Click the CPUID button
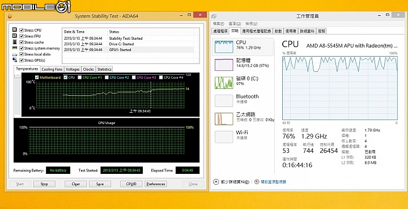This screenshot has height=209, width=408. pyautogui.click(x=131, y=184)
